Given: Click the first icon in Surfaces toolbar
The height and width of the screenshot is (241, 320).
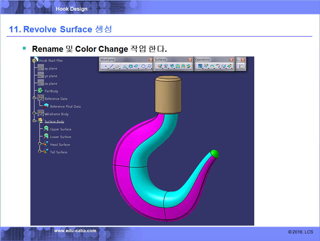Looking at the screenshot, I should (x=160, y=66).
